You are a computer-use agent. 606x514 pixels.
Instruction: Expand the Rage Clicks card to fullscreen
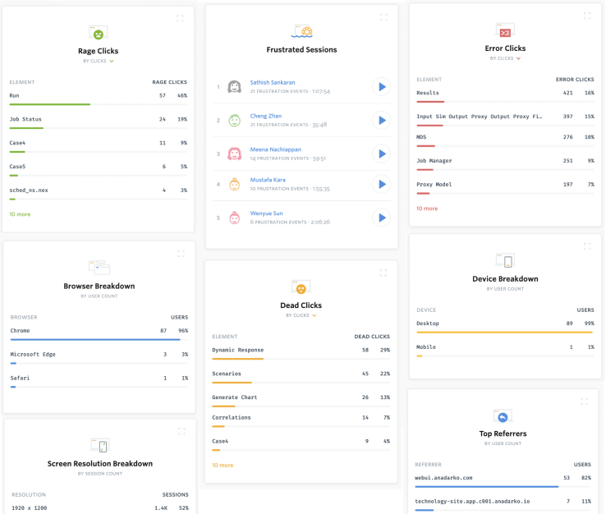click(x=180, y=19)
